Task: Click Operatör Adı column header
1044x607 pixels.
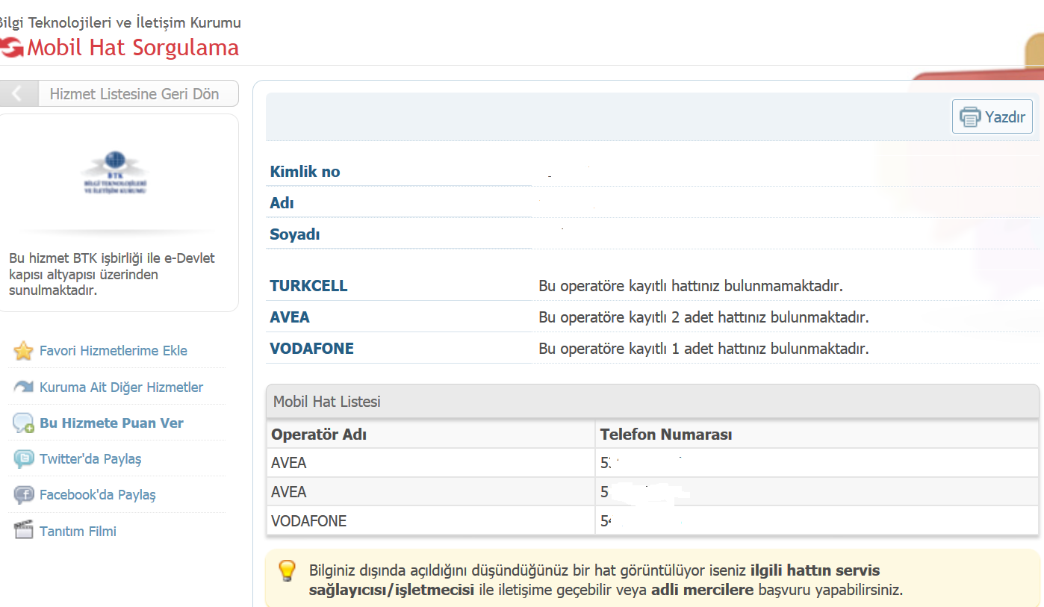Action: [x=319, y=435]
